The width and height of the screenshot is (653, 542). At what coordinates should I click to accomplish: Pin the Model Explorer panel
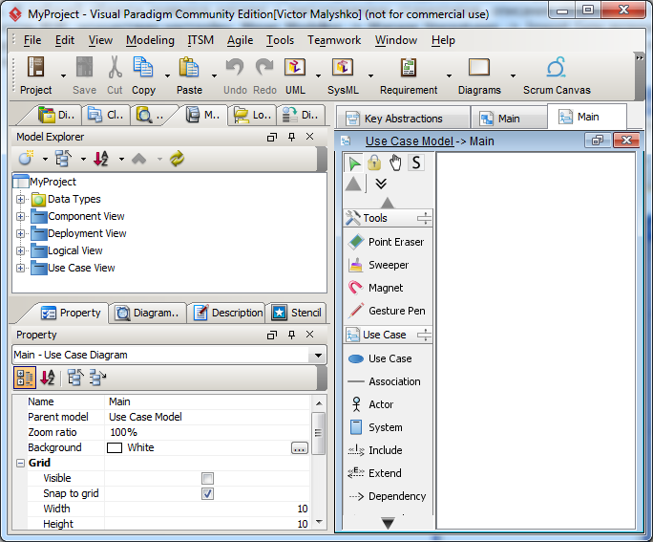coord(291,137)
